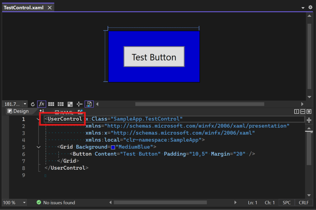Open the designer zoom 181.7 dropdown
The image size is (316, 210).
pyautogui.click(x=25, y=104)
